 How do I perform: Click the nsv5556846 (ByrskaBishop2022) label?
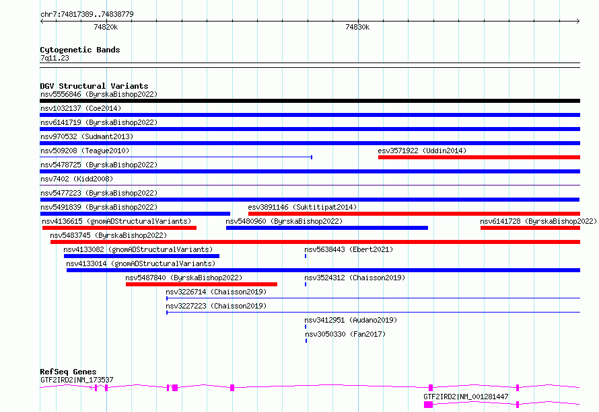(x=99, y=94)
